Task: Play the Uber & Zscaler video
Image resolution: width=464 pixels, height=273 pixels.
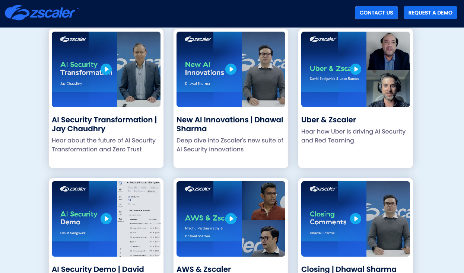Action: point(356,69)
